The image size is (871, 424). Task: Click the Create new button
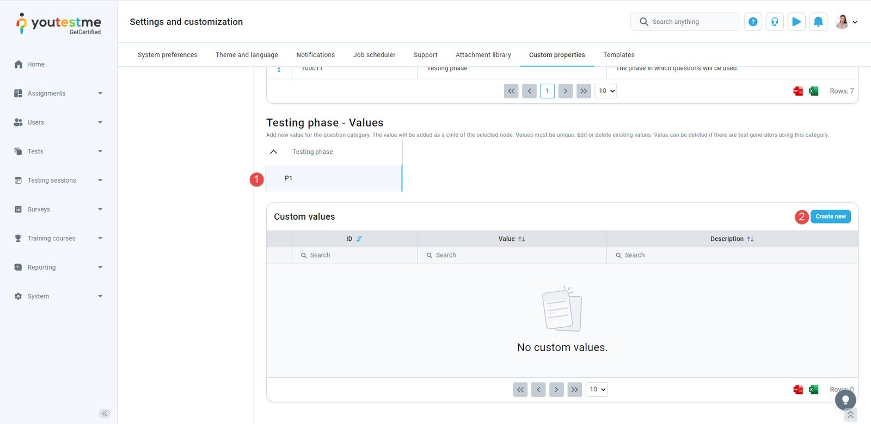(x=830, y=216)
